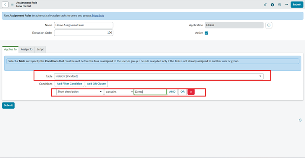Click the Add OR Clause button
Viewport: 305px width, 158px height.
(x=96, y=84)
